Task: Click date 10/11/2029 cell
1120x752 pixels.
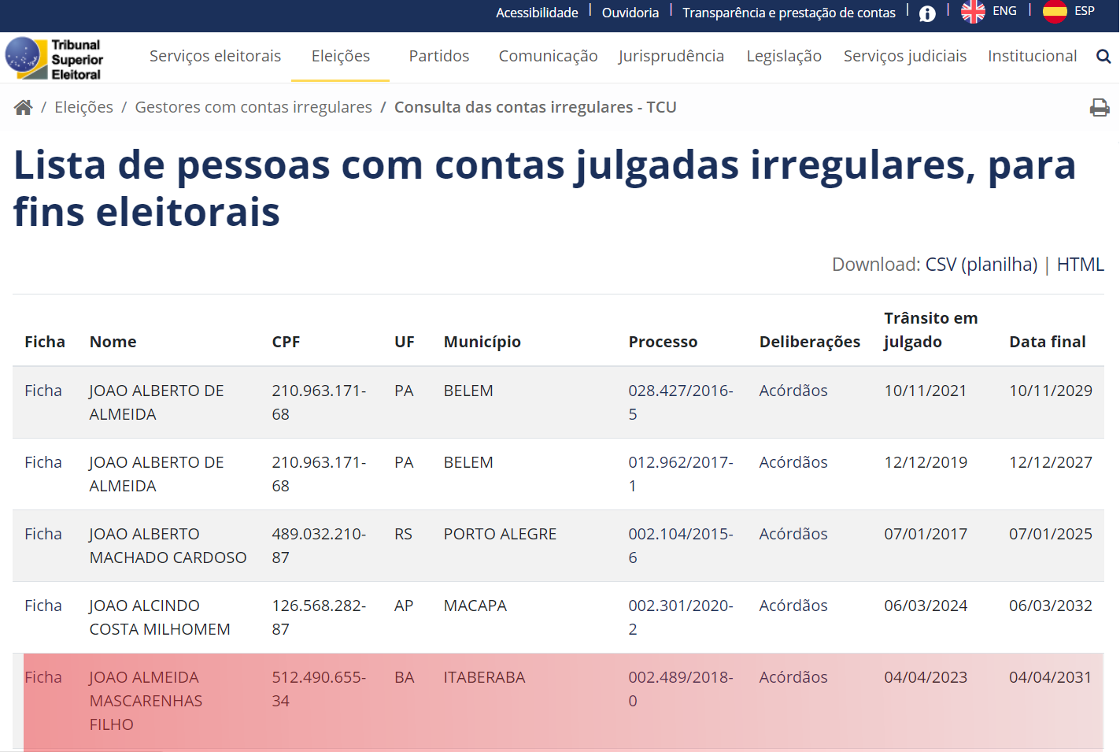Action: pyautogui.click(x=1051, y=391)
